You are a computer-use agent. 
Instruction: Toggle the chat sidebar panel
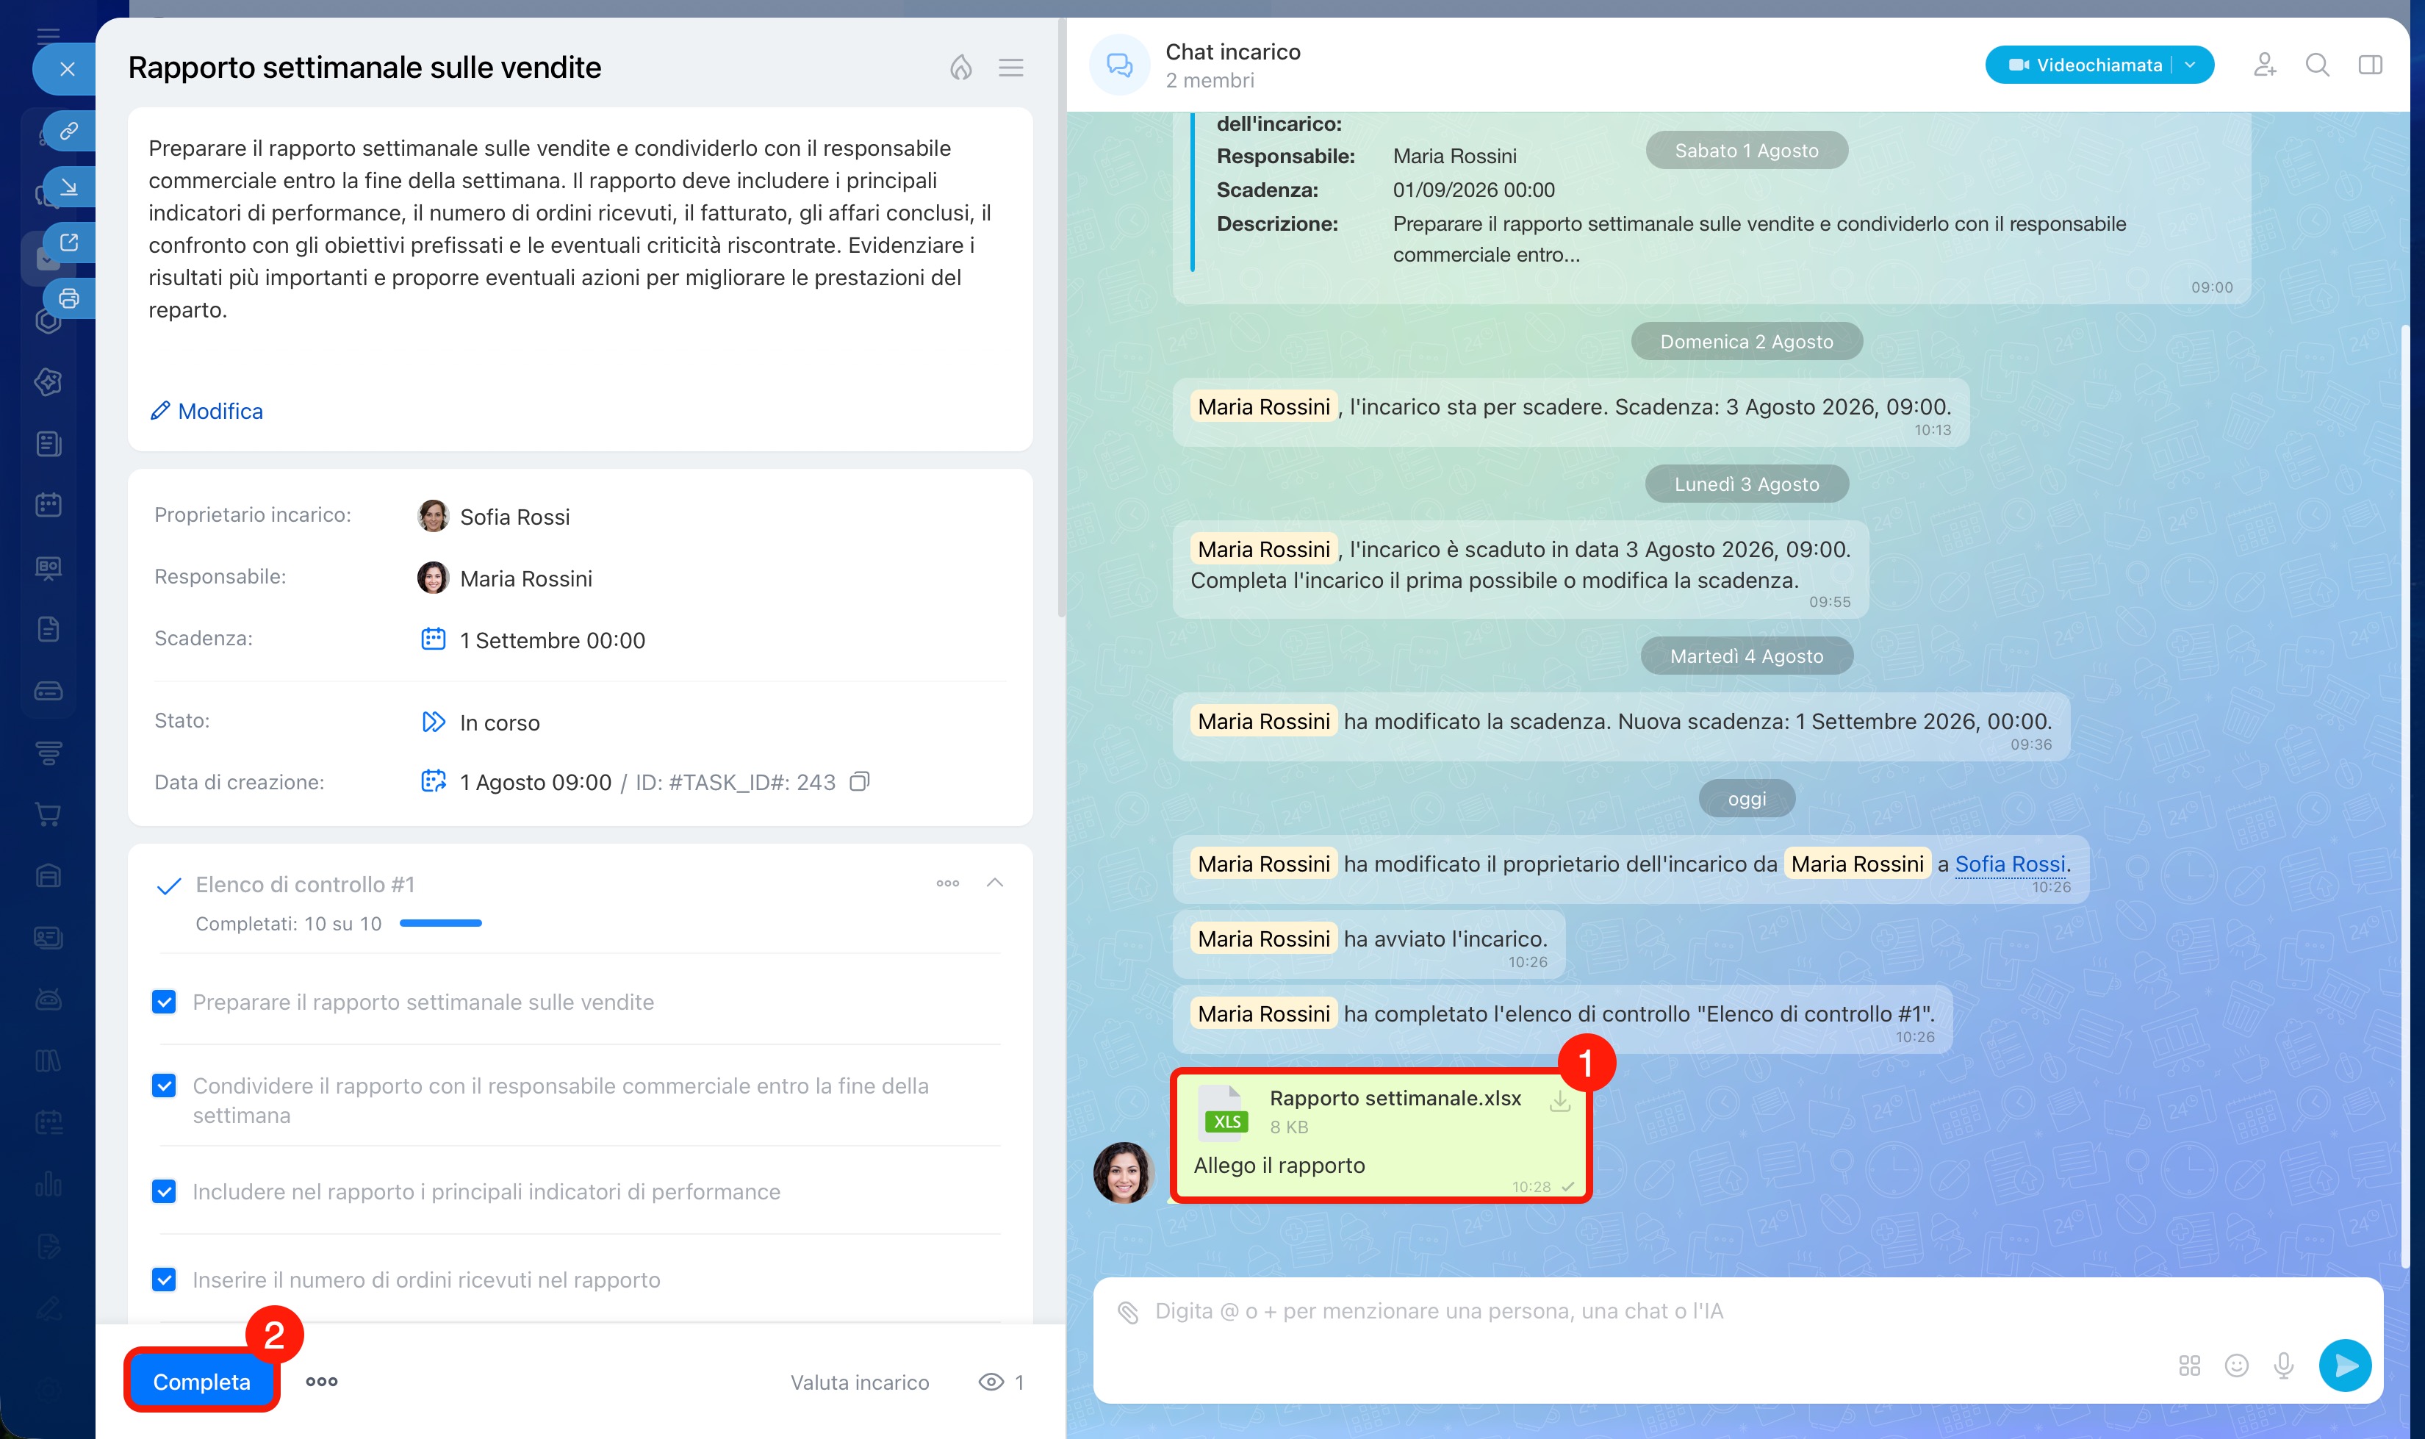(2370, 65)
